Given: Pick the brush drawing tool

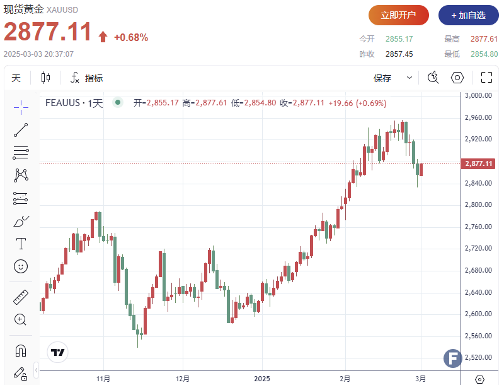Looking at the screenshot, I should pos(21,220).
